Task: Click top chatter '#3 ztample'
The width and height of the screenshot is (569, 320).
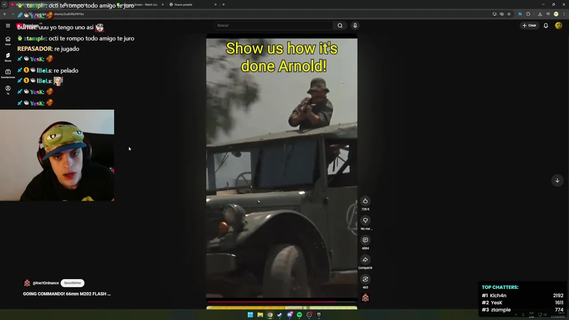Action: pyautogui.click(x=522, y=310)
